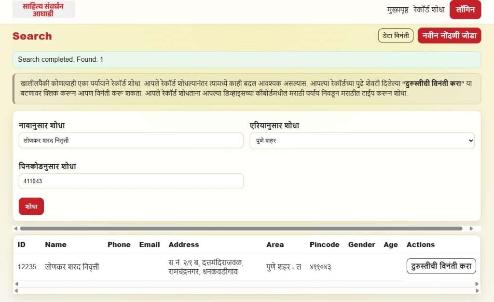Go to मुख्यपृष्ठ home link

click(398, 10)
